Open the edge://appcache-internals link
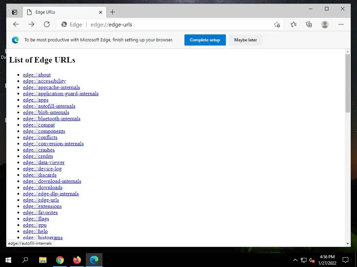The height and width of the screenshot is (267, 357). [52, 87]
